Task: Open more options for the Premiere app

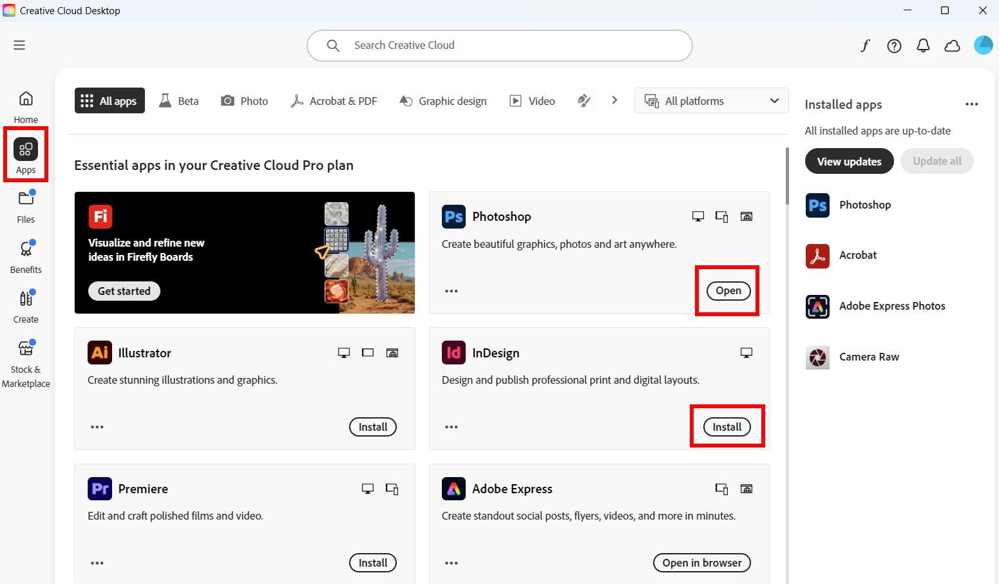Action: tap(97, 562)
